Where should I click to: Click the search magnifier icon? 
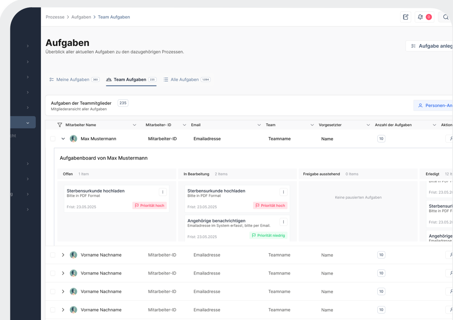tap(446, 17)
